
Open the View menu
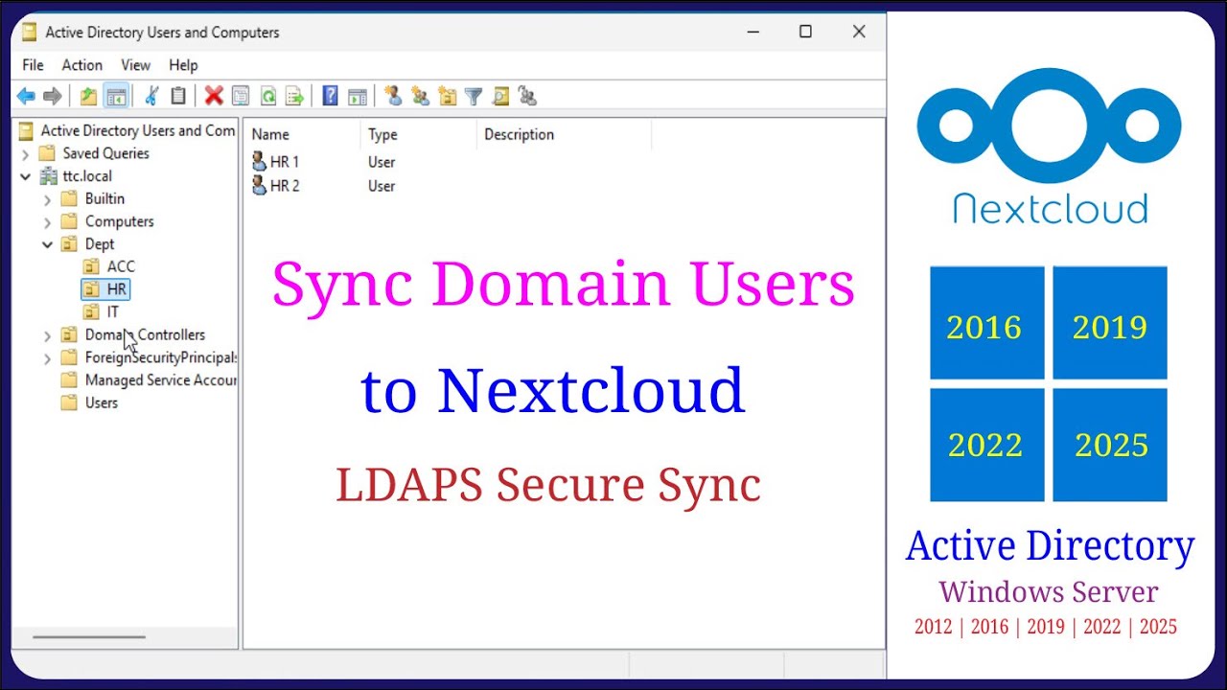coord(135,65)
